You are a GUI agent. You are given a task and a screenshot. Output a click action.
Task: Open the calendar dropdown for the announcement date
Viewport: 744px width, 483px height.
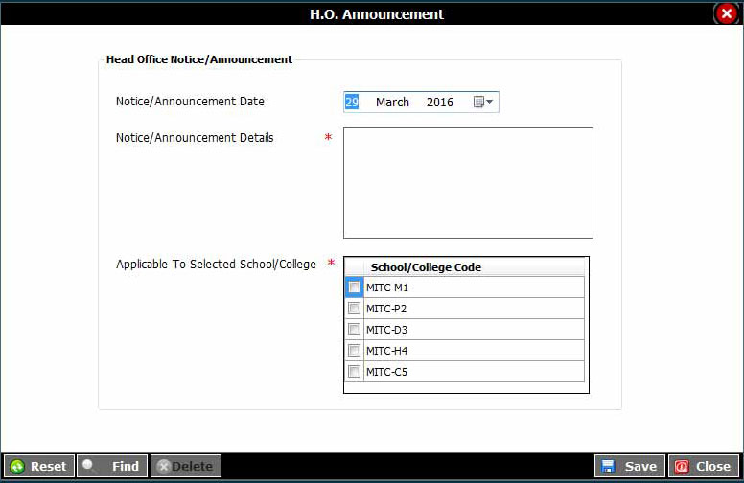pos(483,102)
